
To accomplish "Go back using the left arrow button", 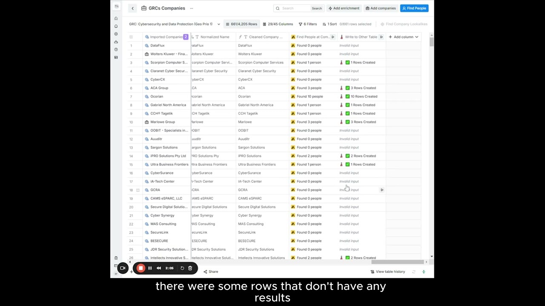I will coord(132,8).
